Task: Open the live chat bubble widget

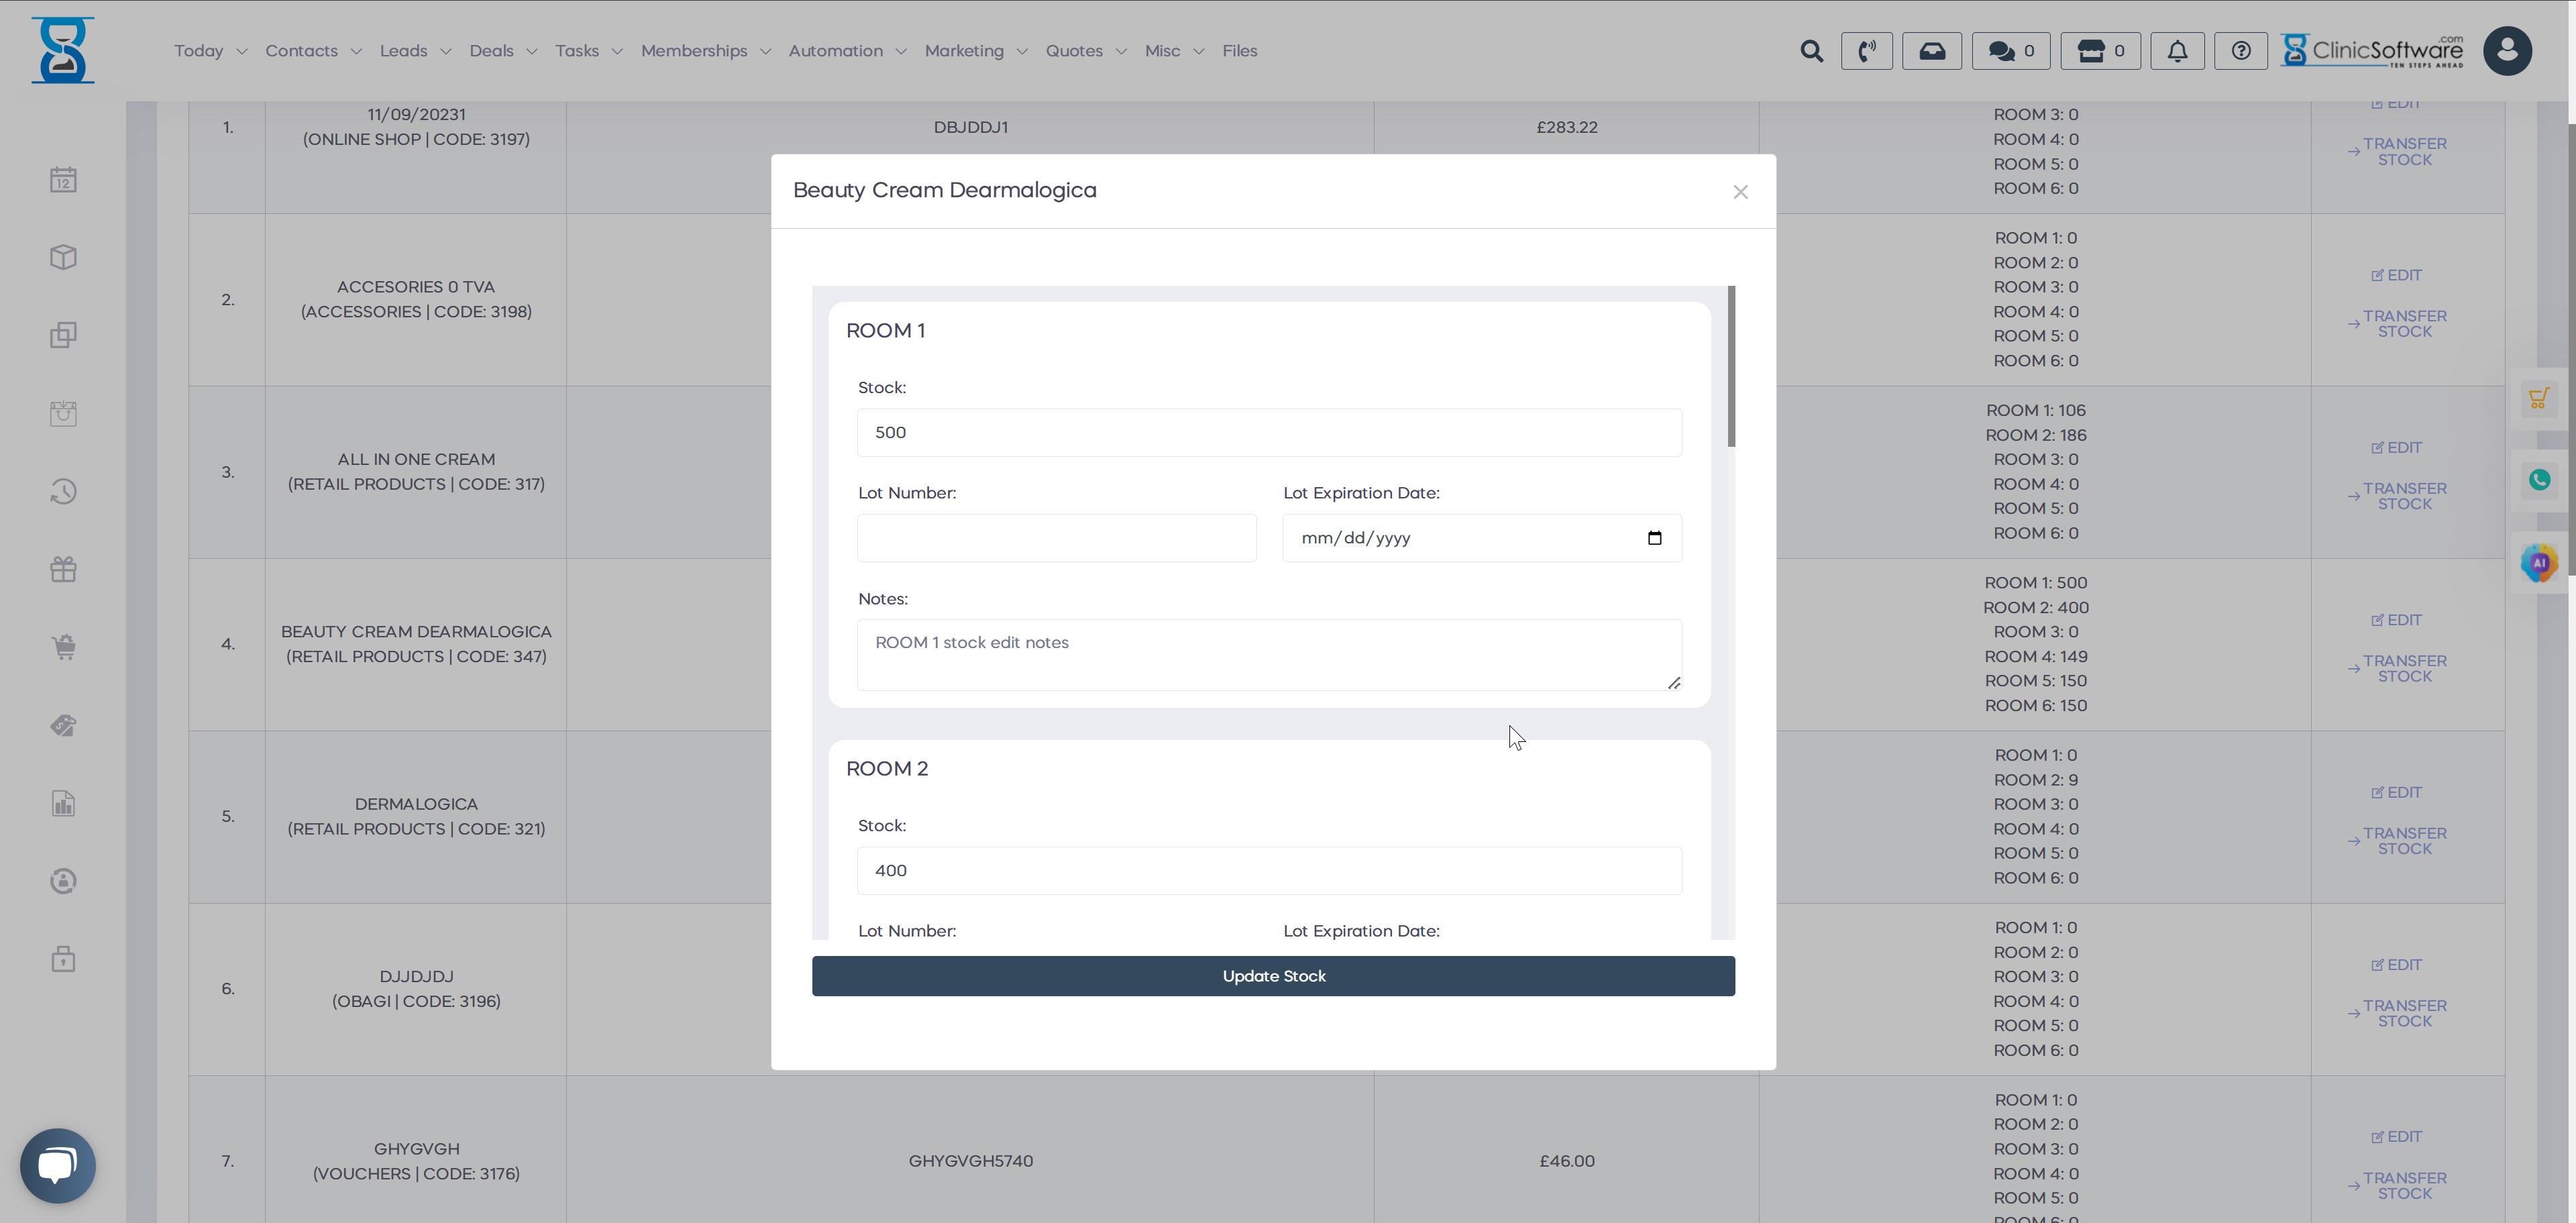Action: coord(58,1165)
